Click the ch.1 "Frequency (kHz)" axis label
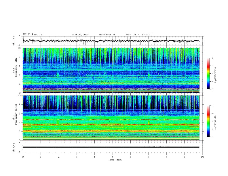This screenshot has height=176, width=228. tap(16, 67)
